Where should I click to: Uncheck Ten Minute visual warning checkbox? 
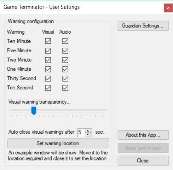[48, 41]
